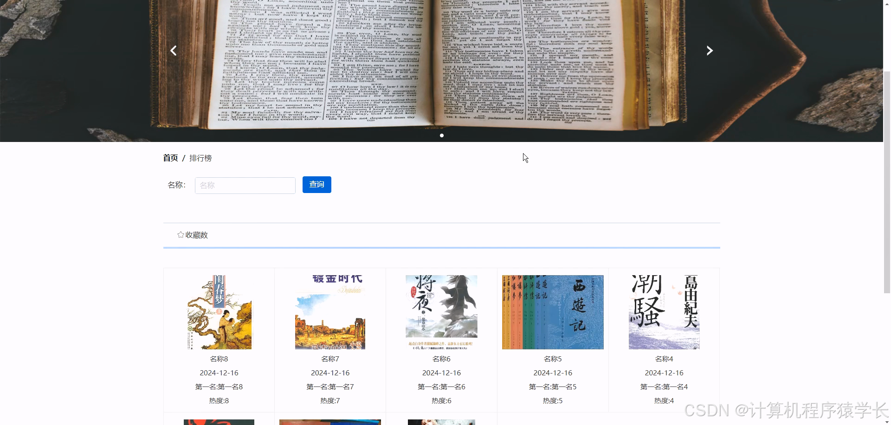Open the 潮骚 book cover for 名称4
This screenshot has width=891, height=425.
point(664,312)
